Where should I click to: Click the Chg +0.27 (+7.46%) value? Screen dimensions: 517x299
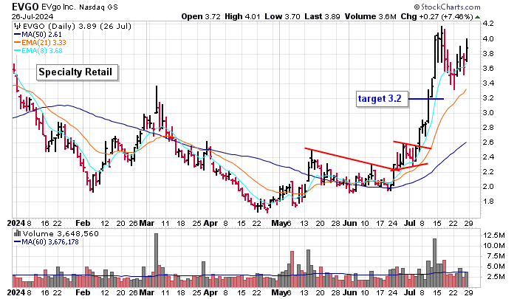coord(437,16)
